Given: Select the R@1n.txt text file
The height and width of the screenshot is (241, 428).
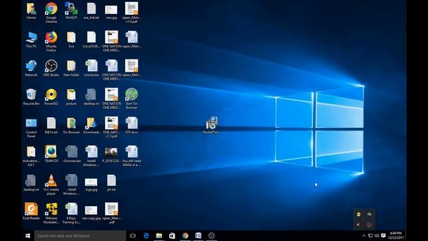Looking at the screenshot, I should click(51, 125).
